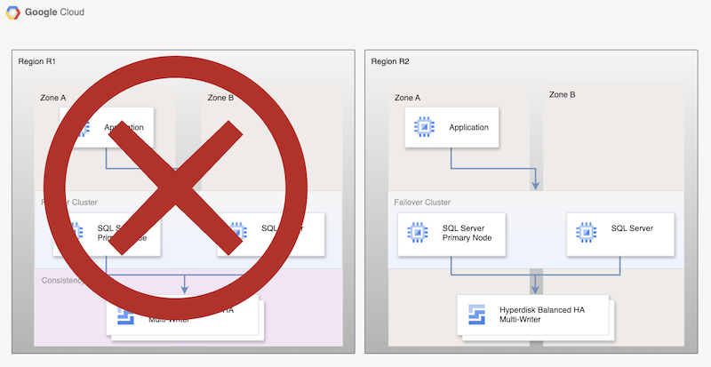This screenshot has height=367, width=711.
Task: Click the Application compute icon in Region R2
Action: pyautogui.click(x=424, y=128)
